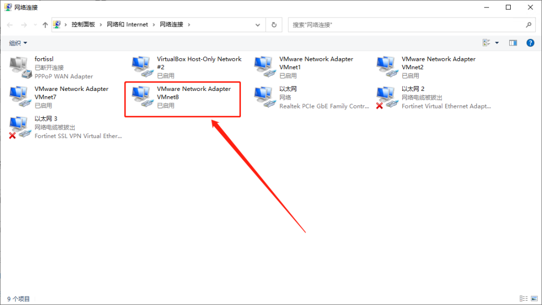The width and height of the screenshot is (542, 305).
Task: Expand chevron before 控制面板 breadcrumb
Action: tap(66, 25)
